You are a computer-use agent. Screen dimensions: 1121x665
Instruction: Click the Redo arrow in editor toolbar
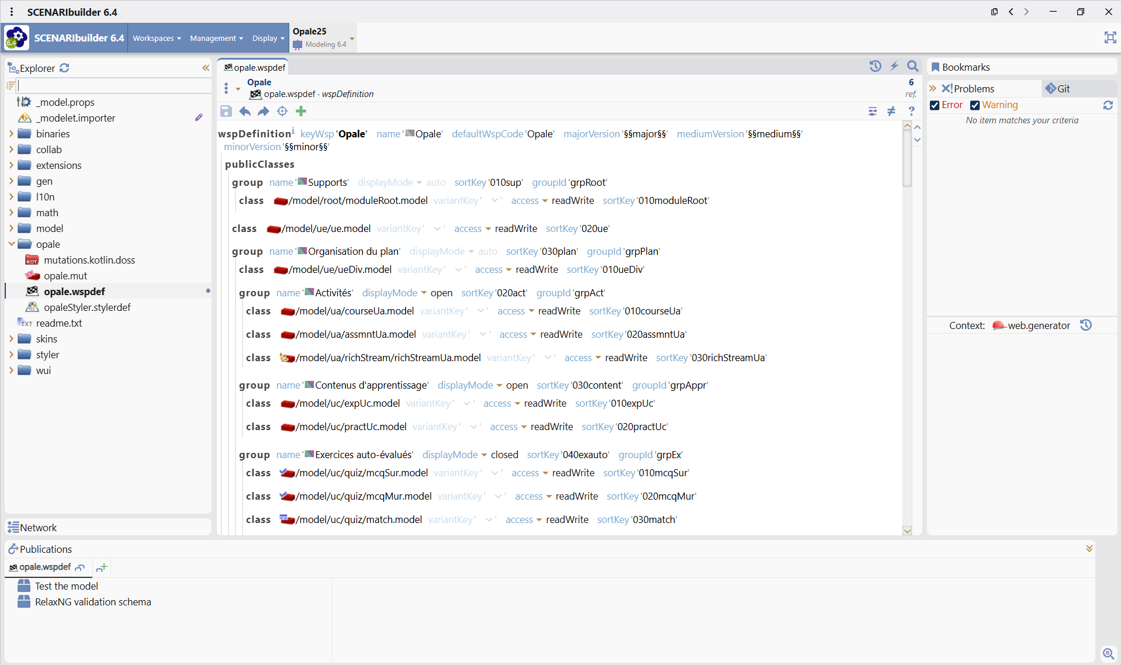[x=264, y=111]
